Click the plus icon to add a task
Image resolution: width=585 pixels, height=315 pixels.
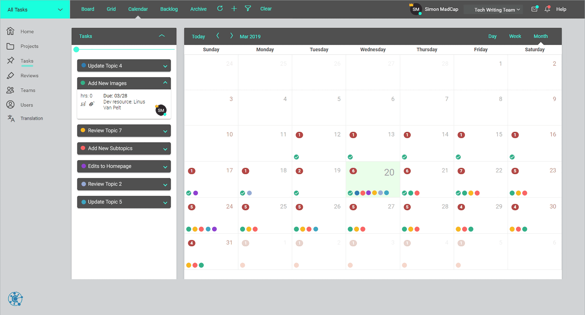(234, 9)
